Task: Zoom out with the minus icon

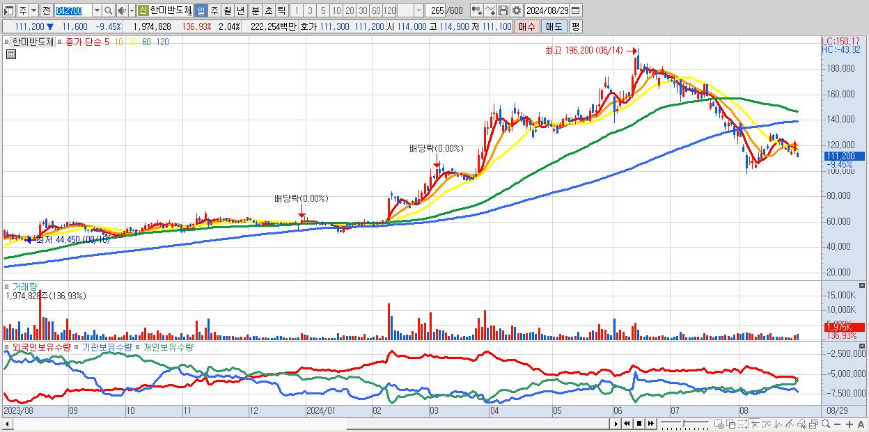Action: click(x=837, y=424)
